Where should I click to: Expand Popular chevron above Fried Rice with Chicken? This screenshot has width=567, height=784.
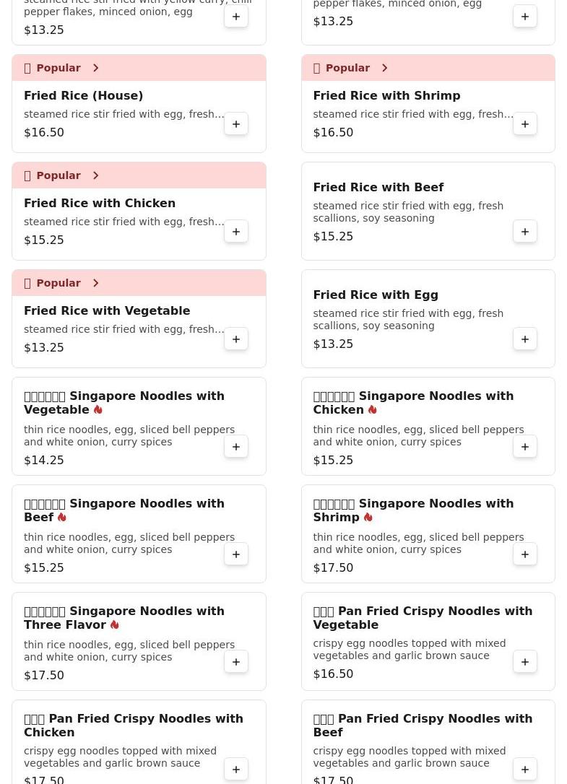(x=95, y=175)
